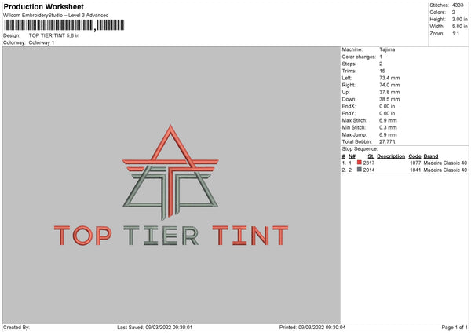Click the 'Stop Sequence:' label
Screen dimensions: 471x333
point(360,148)
